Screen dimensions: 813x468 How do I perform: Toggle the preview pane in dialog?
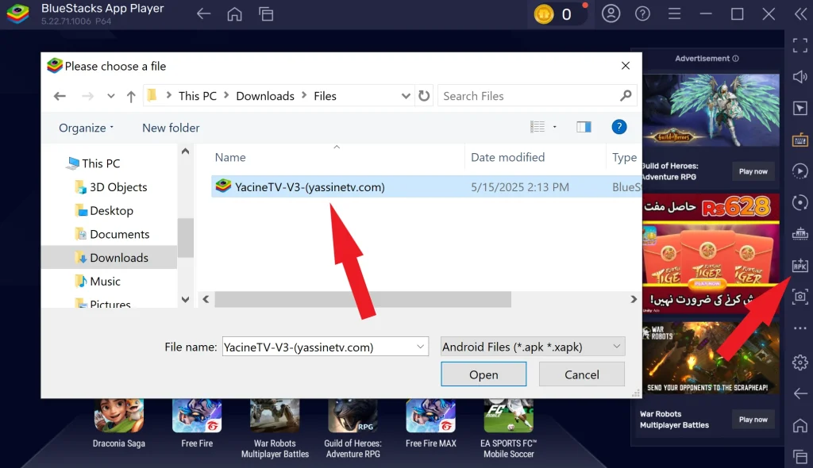(x=584, y=127)
